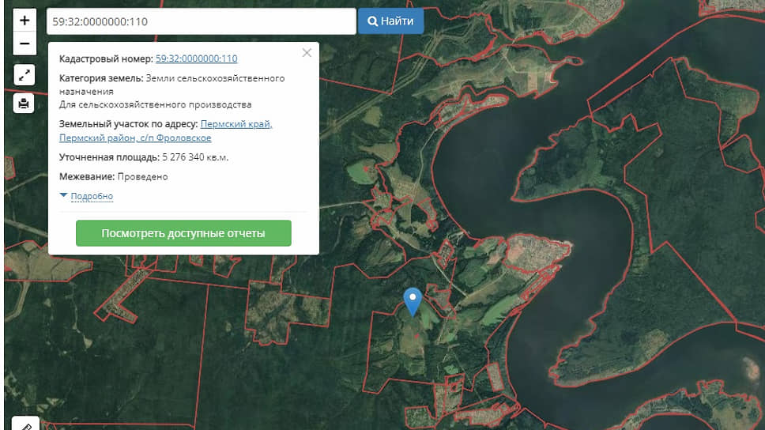
Task: Click the Для сельскохозяйственного производства text
Action: 155,104
